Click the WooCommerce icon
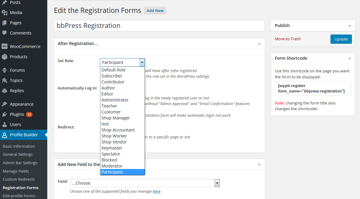This screenshot has width=360, height=199. click(4, 47)
